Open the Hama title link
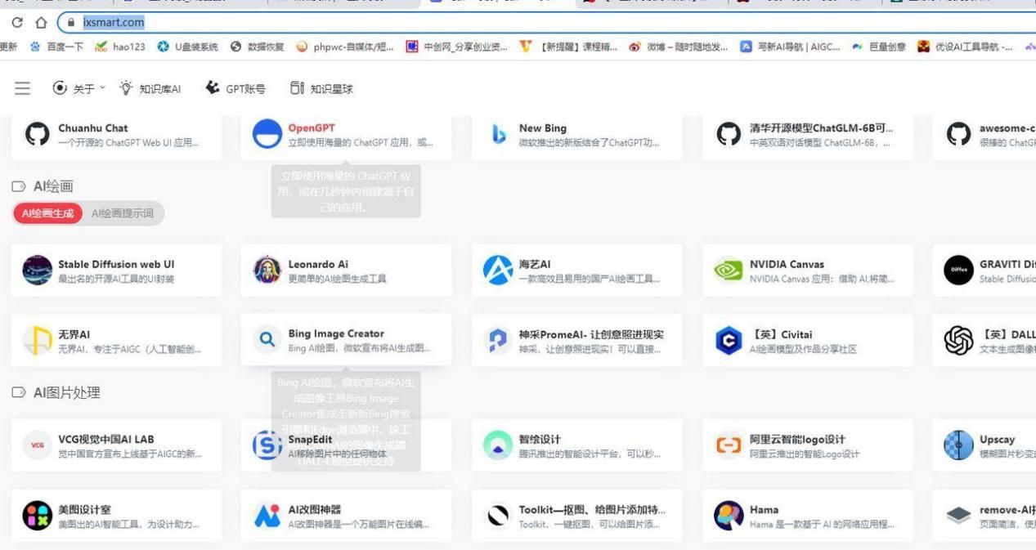This screenshot has height=550, width=1036. pos(764,510)
